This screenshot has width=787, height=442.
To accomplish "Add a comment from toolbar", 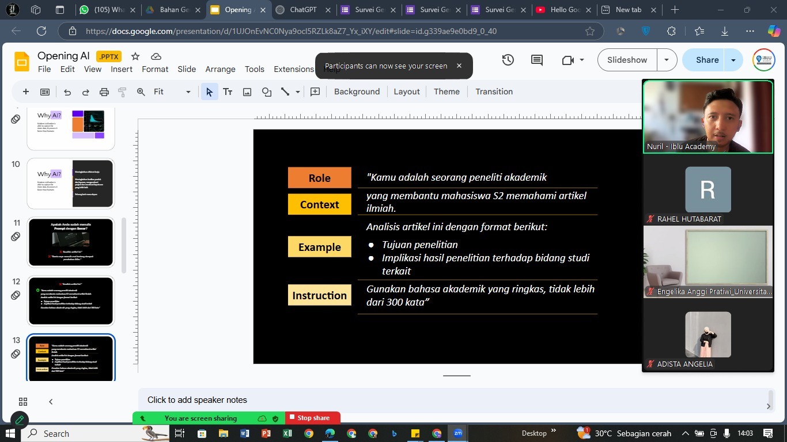I will [315, 92].
